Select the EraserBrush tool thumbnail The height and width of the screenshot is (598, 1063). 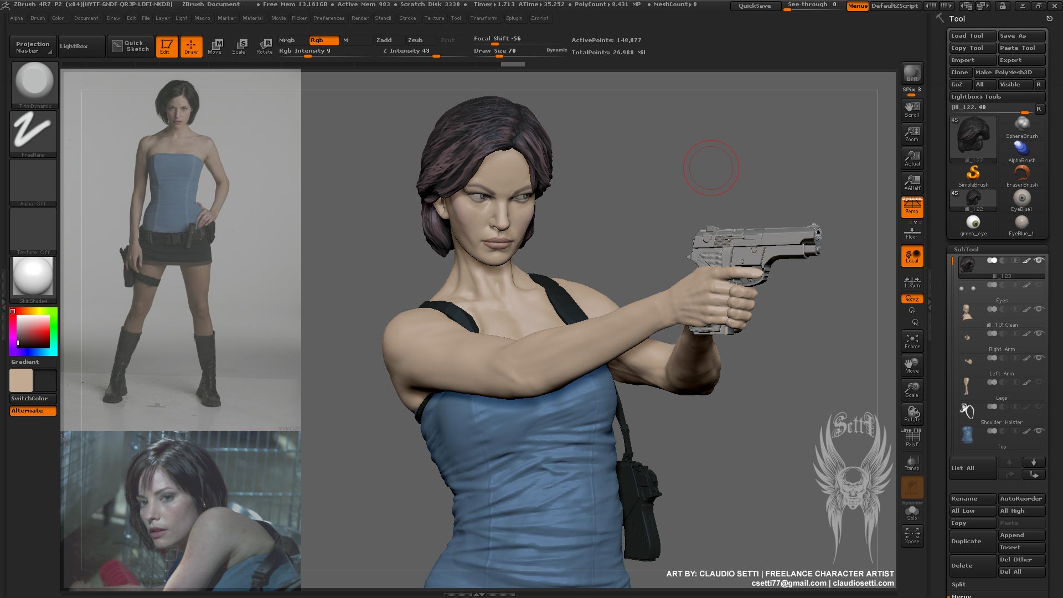pyautogui.click(x=1021, y=176)
